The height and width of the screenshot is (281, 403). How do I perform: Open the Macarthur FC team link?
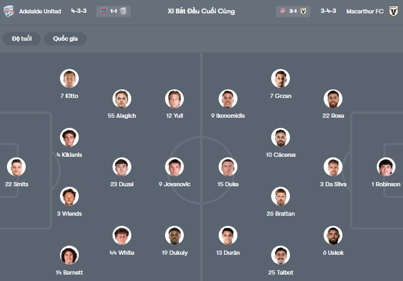365,11
